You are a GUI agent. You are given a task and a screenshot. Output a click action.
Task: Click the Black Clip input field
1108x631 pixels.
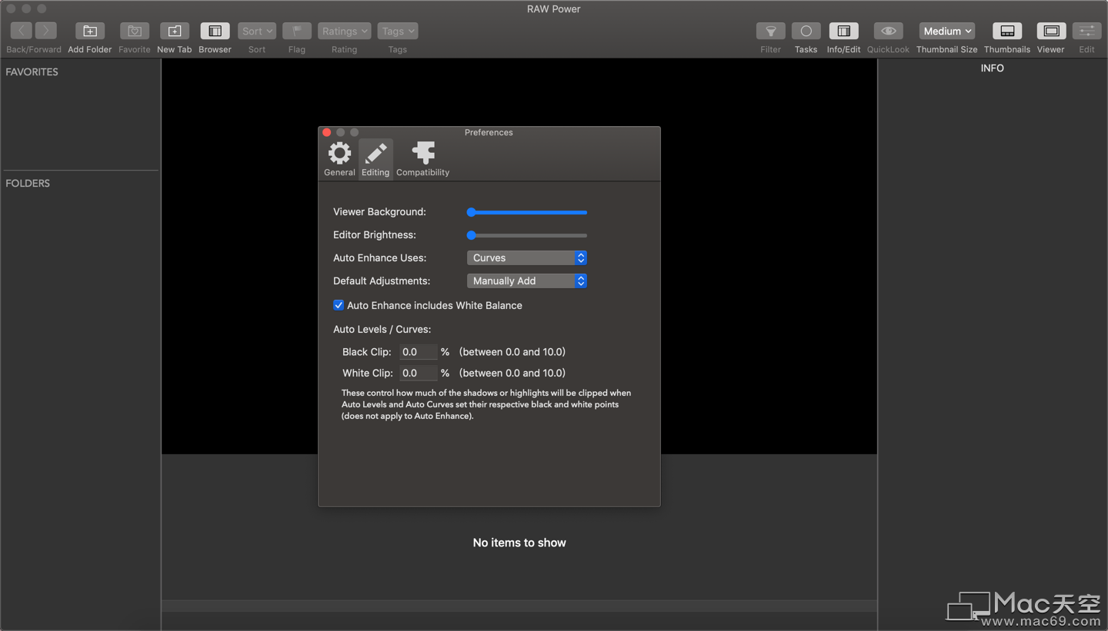coord(418,352)
